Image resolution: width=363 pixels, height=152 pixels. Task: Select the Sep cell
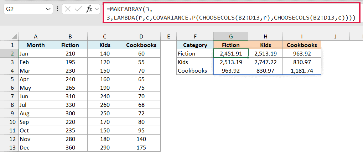pyautogui.click(x=36, y=122)
